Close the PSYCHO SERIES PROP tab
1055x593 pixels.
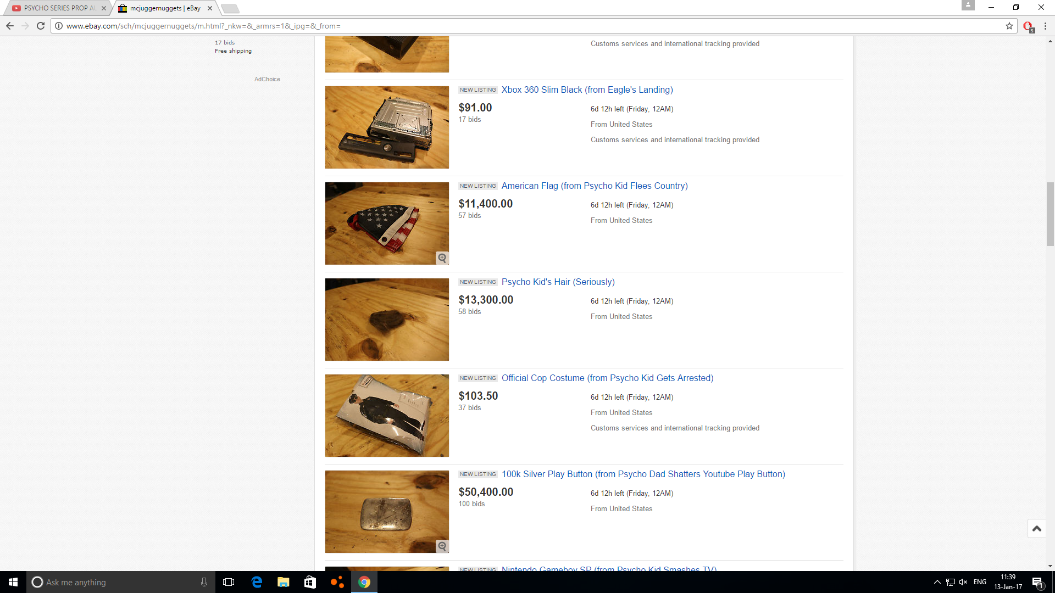coord(104,8)
